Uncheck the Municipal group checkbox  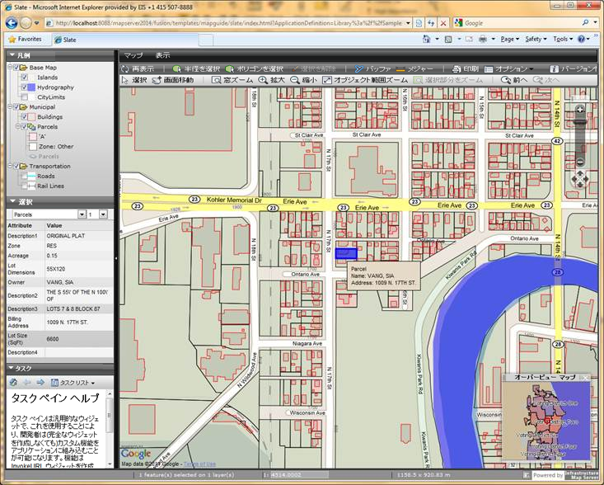tap(16, 106)
